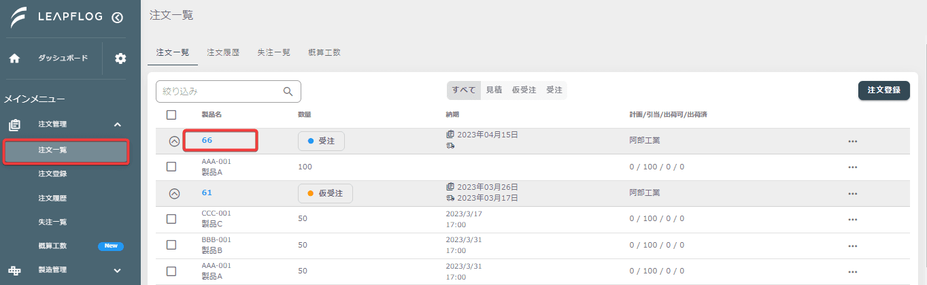927x285 pixels.
Task: Click the search magnifier icon in filter box
Action: click(x=288, y=91)
